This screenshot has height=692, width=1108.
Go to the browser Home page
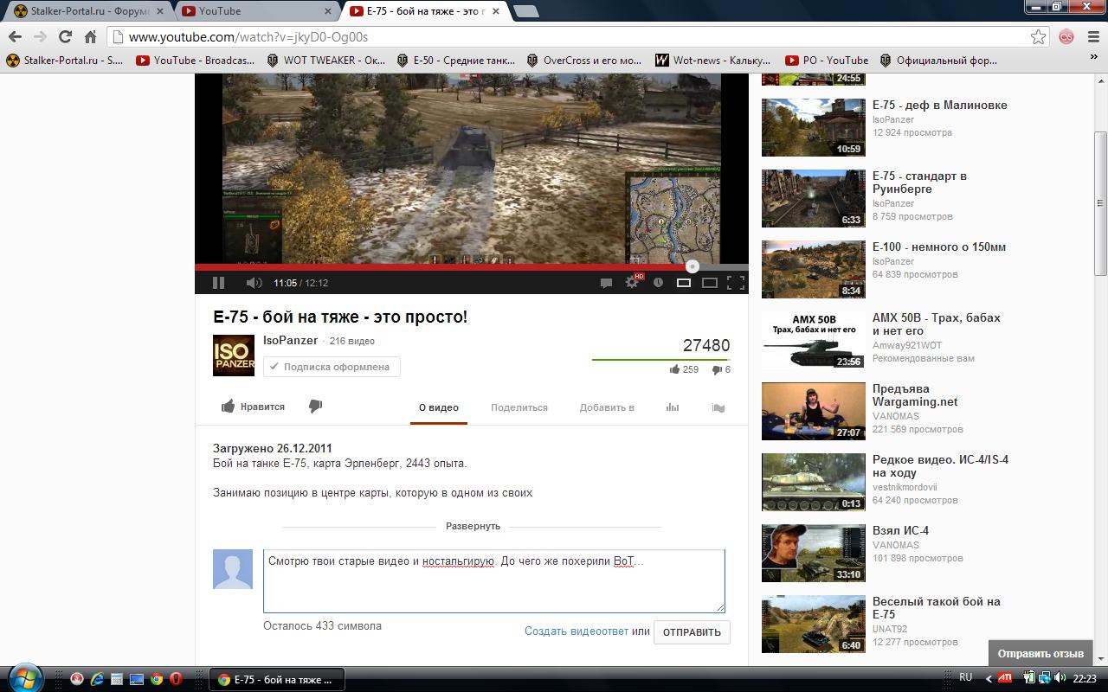tap(90, 36)
